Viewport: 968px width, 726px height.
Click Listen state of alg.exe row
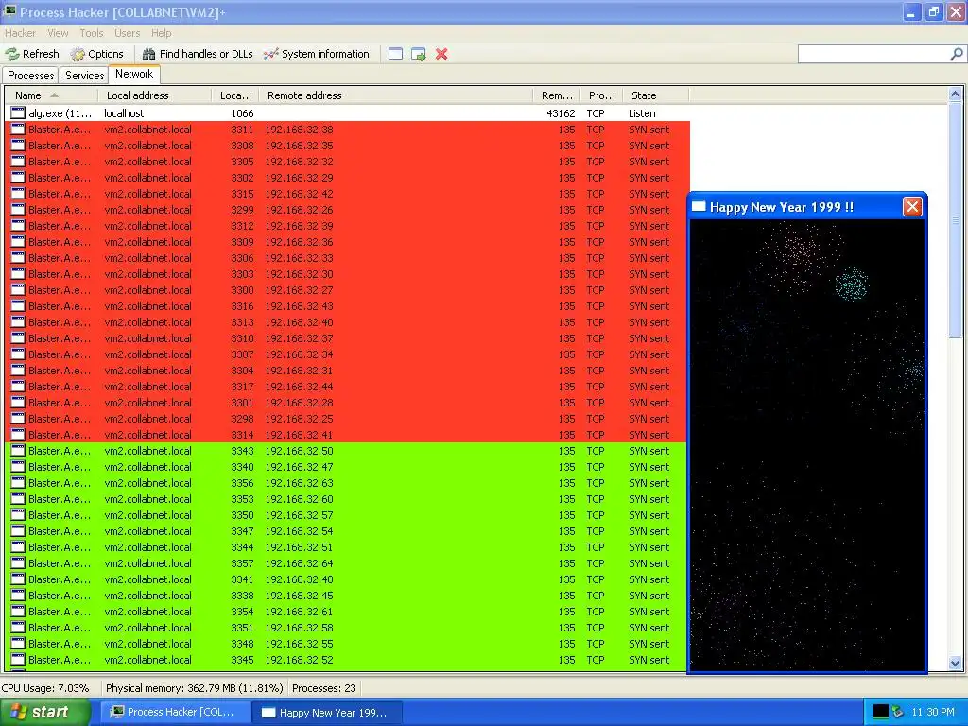(642, 113)
